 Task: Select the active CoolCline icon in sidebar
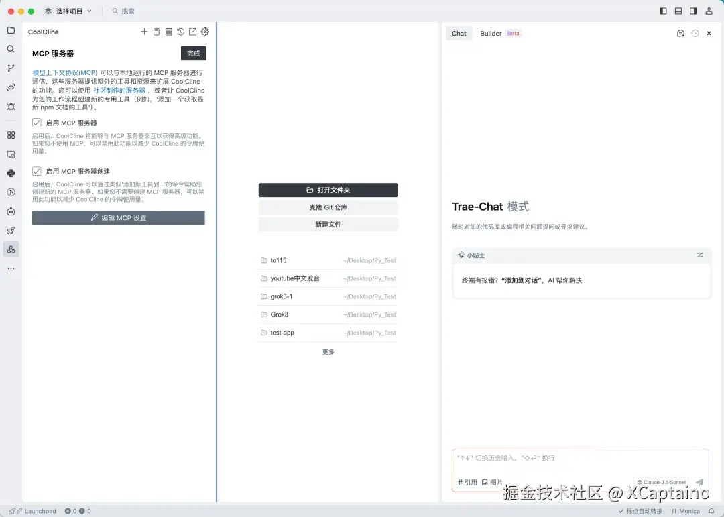tap(11, 249)
